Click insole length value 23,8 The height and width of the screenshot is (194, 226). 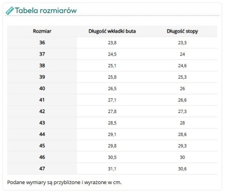tap(112, 43)
